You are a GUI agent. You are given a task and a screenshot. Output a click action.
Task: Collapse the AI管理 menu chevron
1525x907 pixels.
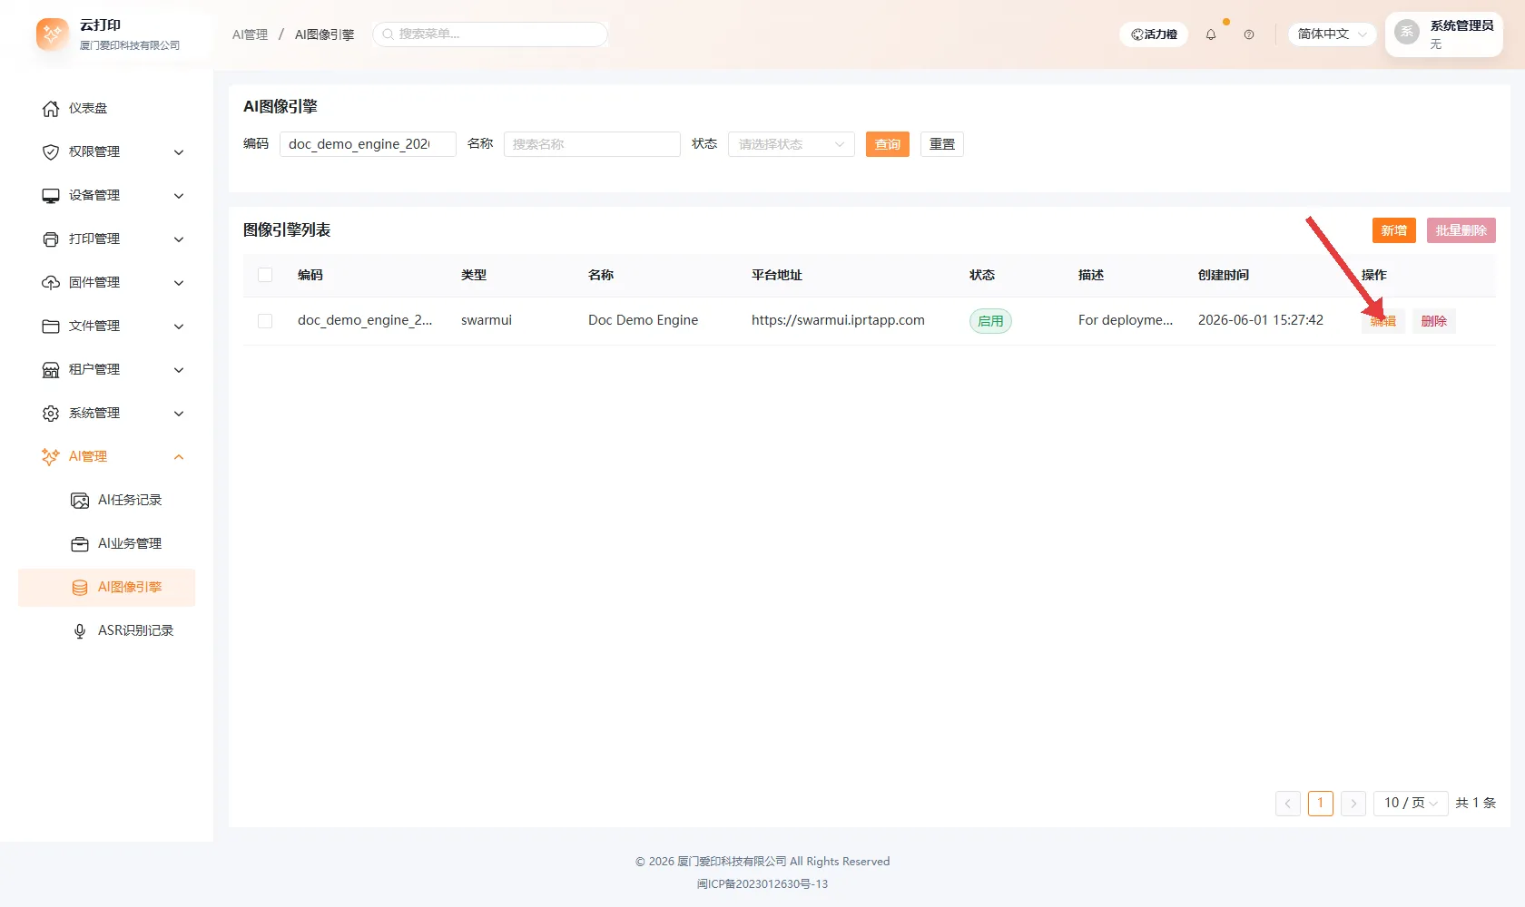pyautogui.click(x=179, y=457)
